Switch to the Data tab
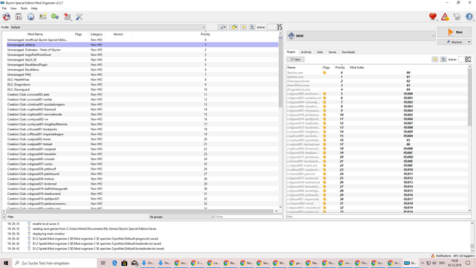 320,52
